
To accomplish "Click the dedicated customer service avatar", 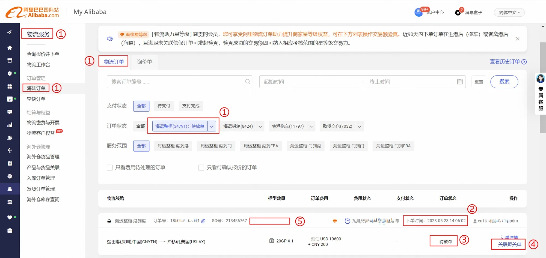I will (x=540, y=79).
